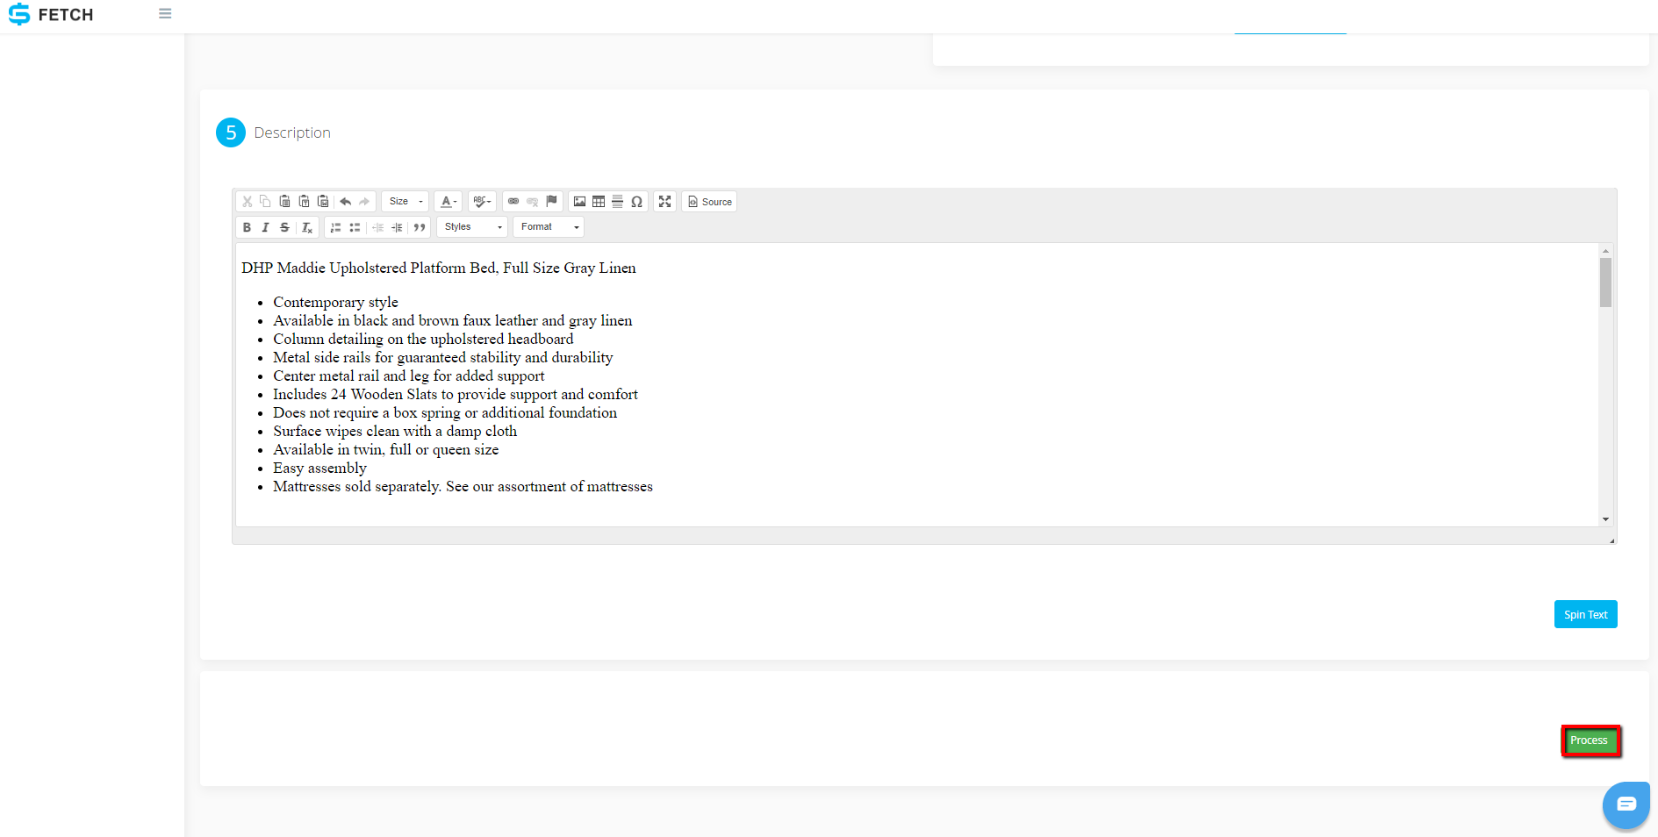Undo the last edit
This screenshot has height=837, width=1658.
346,202
